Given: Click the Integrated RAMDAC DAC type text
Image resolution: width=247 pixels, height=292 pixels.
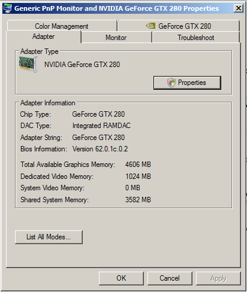Looking at the screenshot, I should 101,126.
